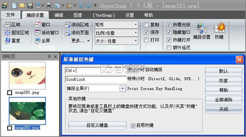
Task: Enable the 打印 auto print checkbox
Action: [146, 40]
